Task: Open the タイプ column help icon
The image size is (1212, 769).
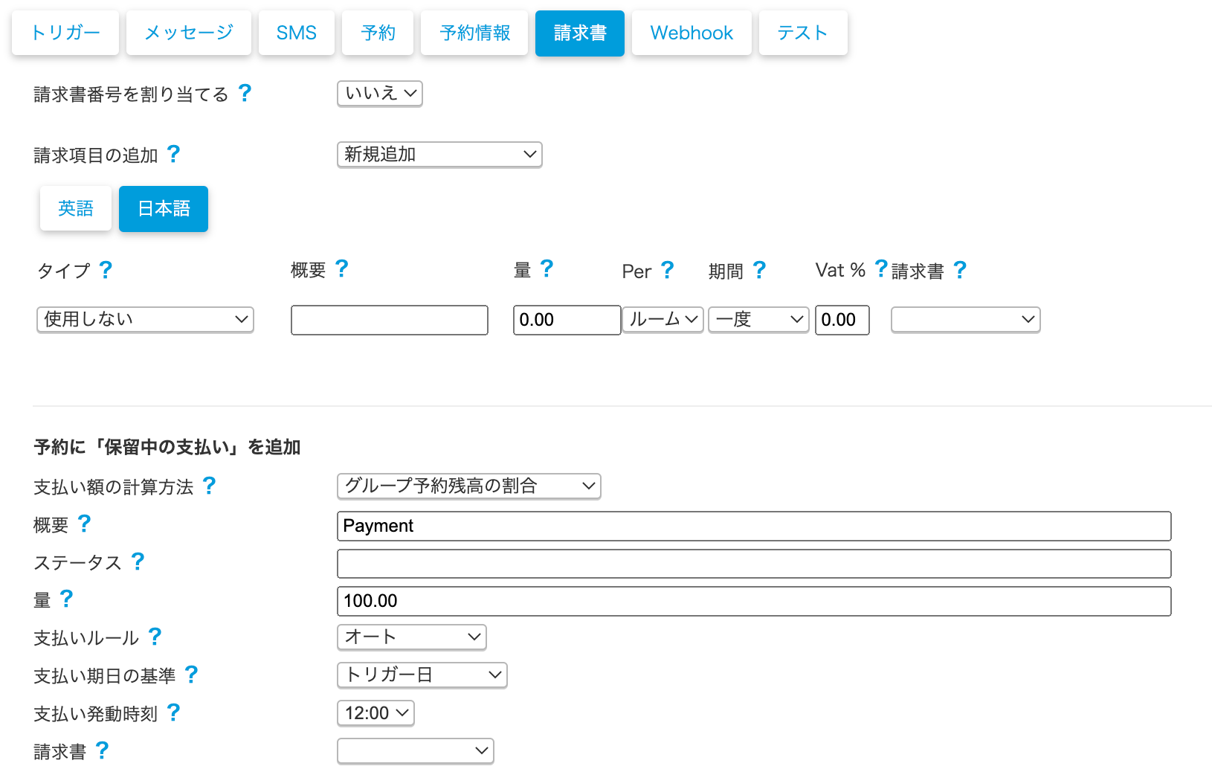Action: pos(106,270)
